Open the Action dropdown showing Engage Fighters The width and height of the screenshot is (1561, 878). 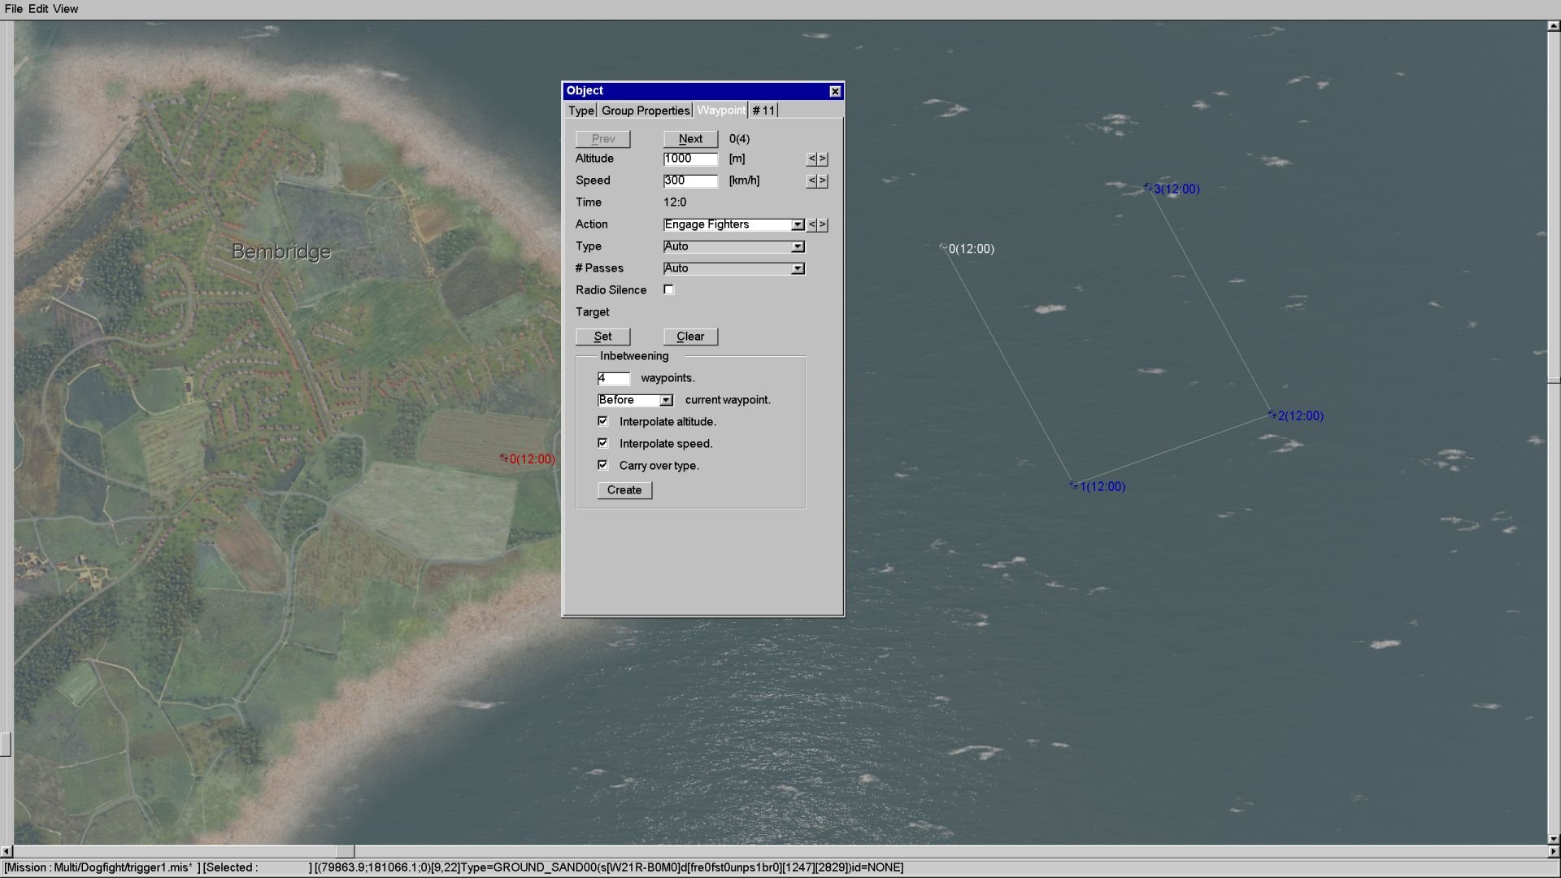click(x=798, y=225)
